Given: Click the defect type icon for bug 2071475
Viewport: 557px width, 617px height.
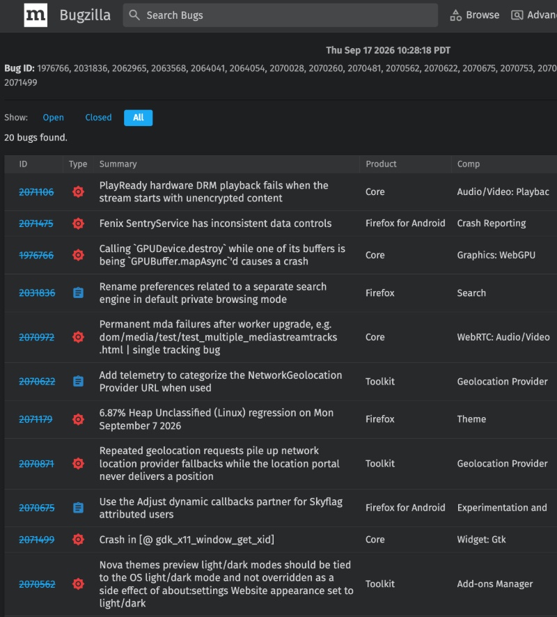Looking at the screenshot, I should 78,224.
